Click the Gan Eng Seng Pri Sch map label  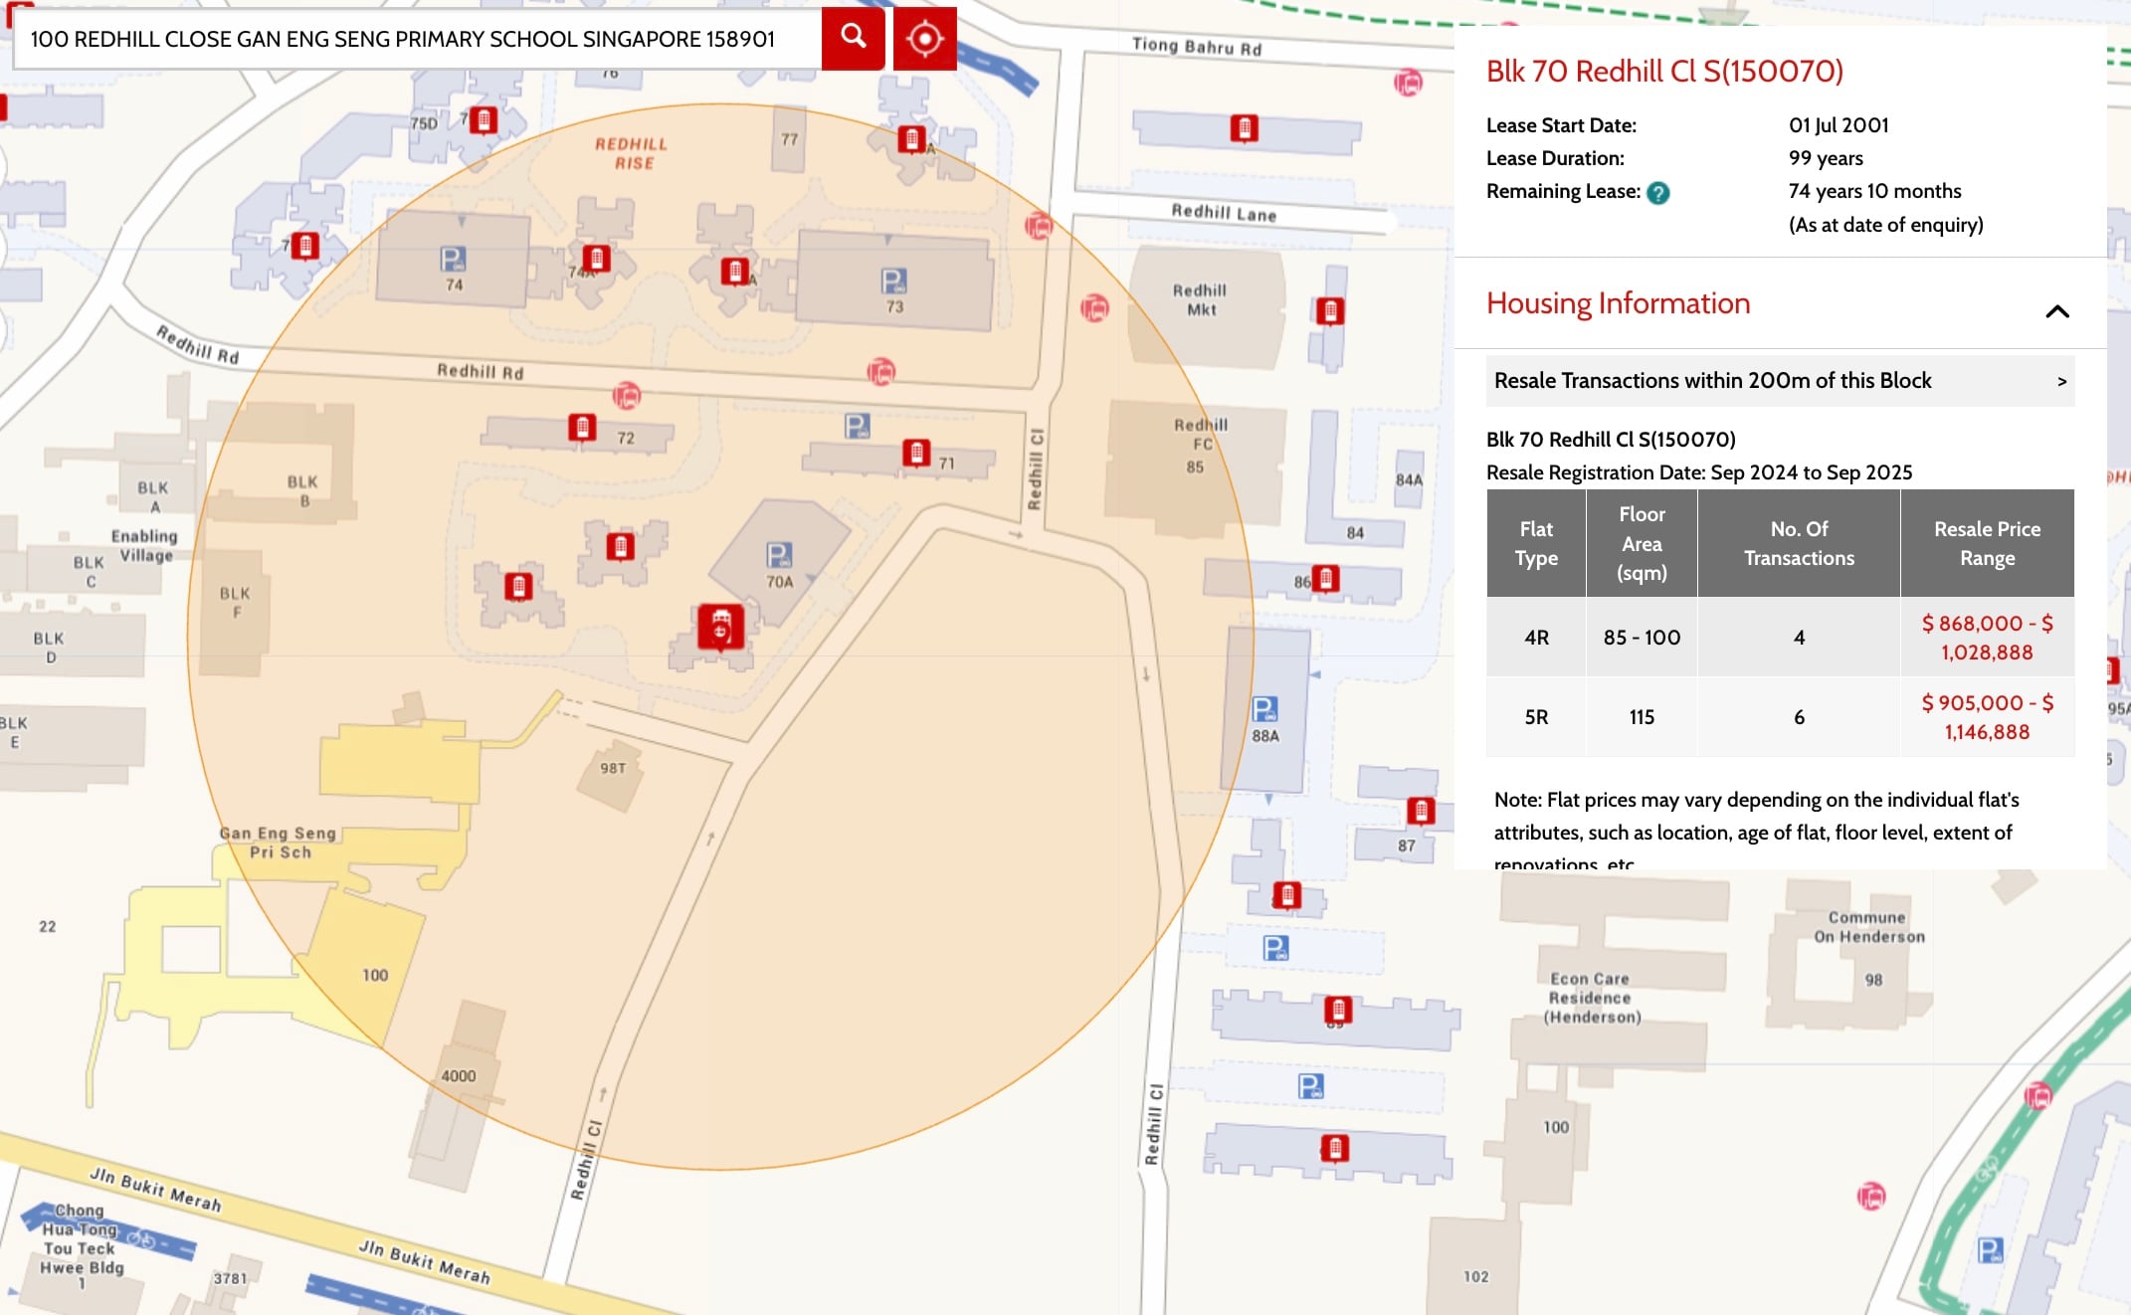[x=279, y=843]
